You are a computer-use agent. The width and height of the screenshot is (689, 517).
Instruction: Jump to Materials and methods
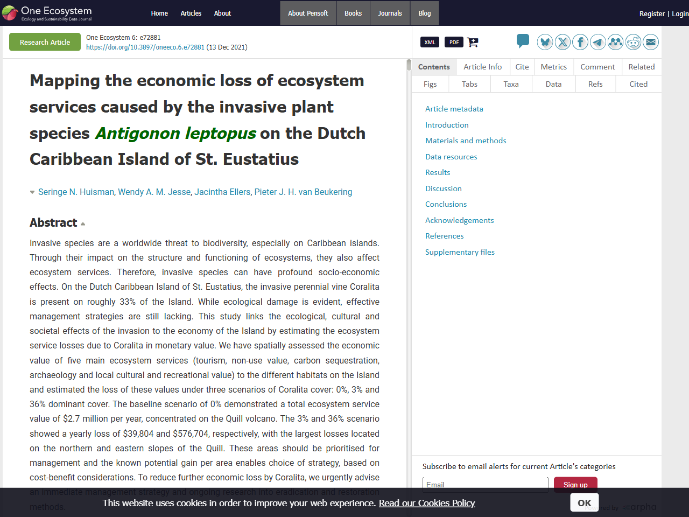[x=466, y=141]
